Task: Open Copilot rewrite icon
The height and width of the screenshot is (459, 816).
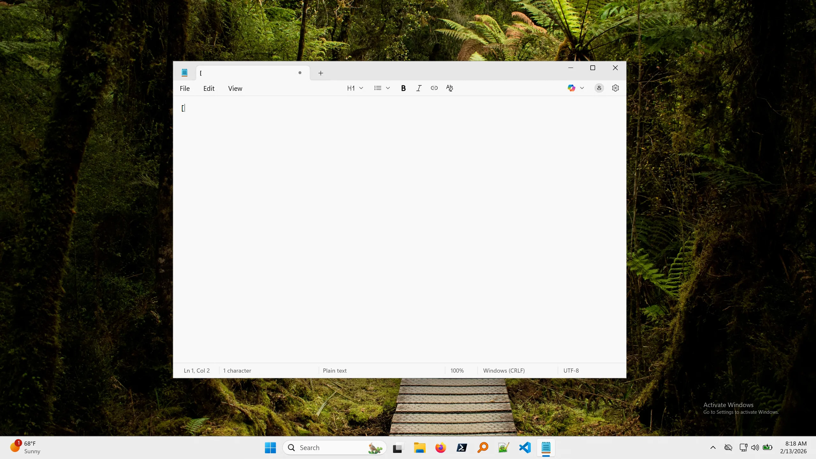Action: pyautogui.click(x=571, y=88)
